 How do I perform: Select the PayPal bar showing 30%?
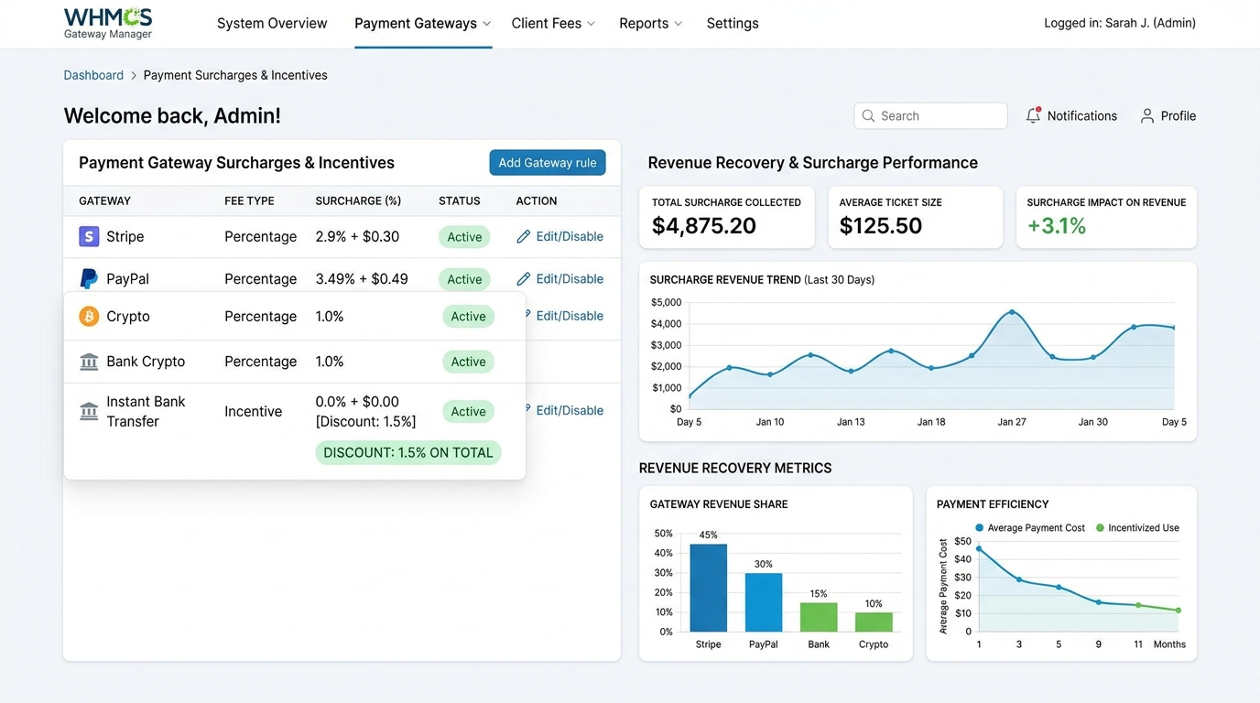pyautogui.click(x=764, y=602)
